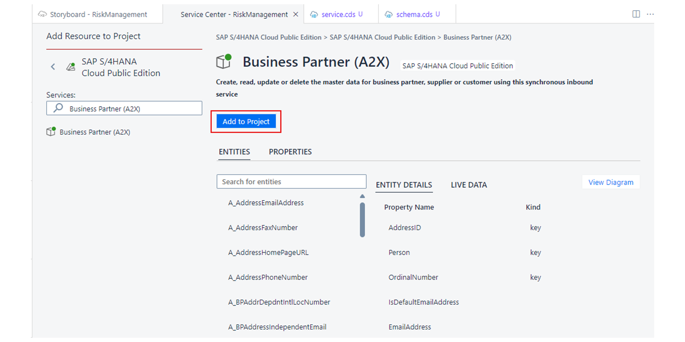Click the Business Partner (A2X) service cube icon in list
Image resolution: width=685 pixels, height=342 pixels.
coord(51,131)
